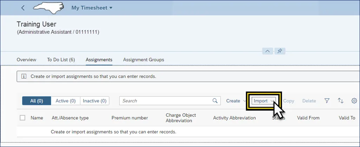Check the select-all checkbox in table header
Viewport: 360px width, 147px height.
click(22, 118)
